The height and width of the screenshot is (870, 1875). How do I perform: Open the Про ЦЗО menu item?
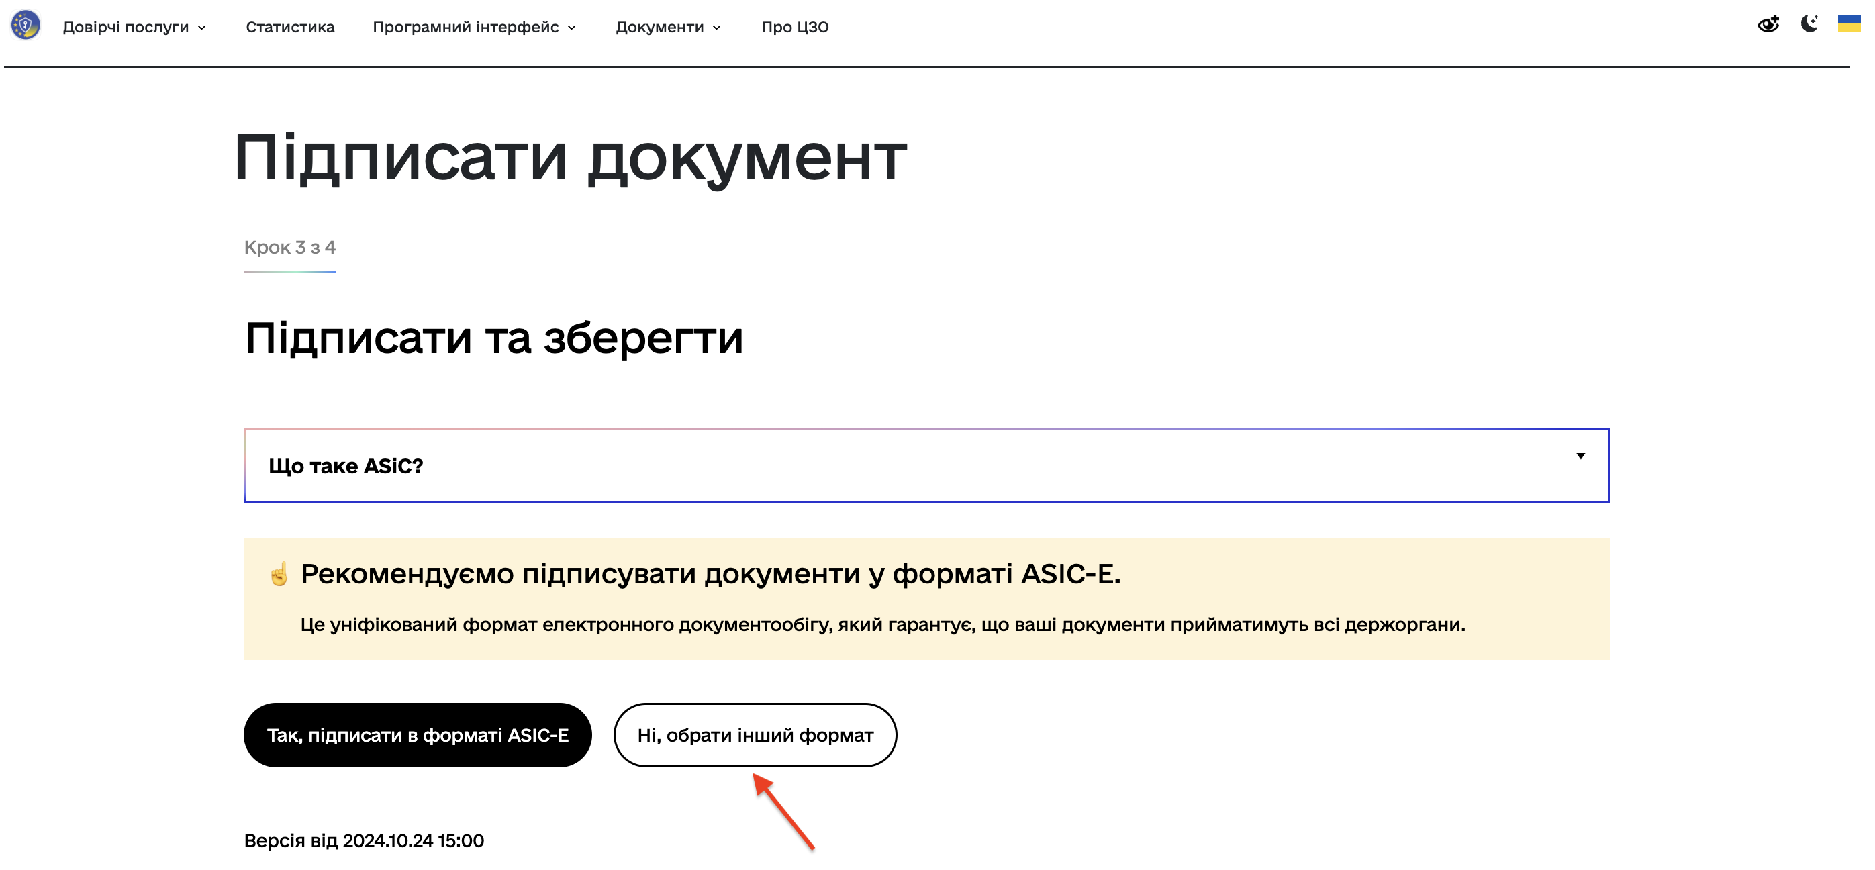[795, 27]
